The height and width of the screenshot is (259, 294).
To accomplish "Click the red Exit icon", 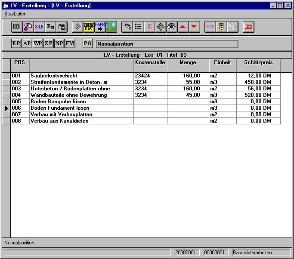I will point(248,27).
